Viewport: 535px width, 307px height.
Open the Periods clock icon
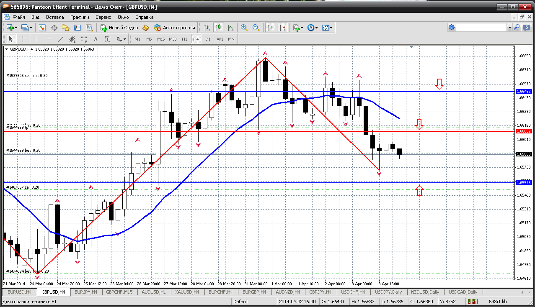point(310,28)
